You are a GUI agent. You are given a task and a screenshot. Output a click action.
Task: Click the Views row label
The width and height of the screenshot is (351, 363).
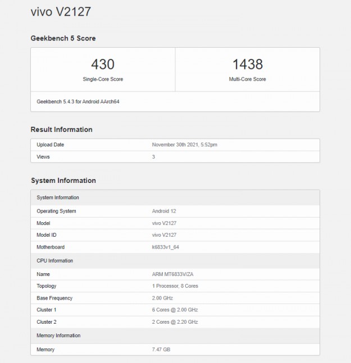point(43,157)
